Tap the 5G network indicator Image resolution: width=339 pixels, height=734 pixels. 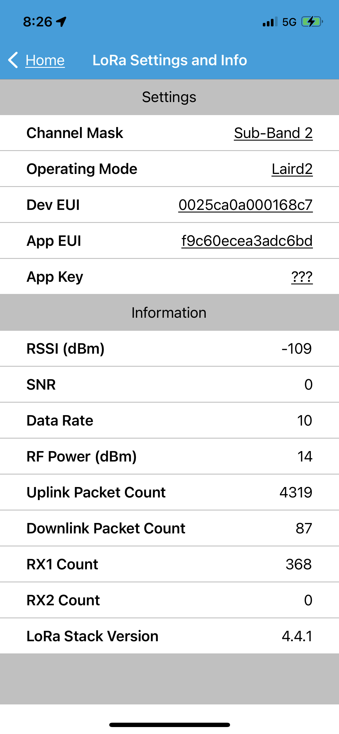pos(289,22)
